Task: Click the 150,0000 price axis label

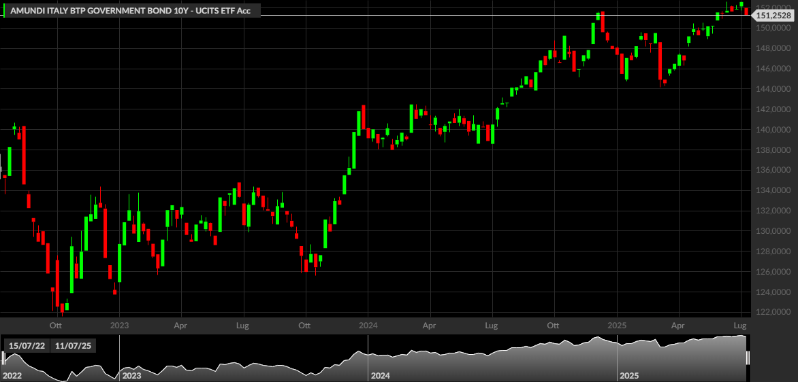Action: point(773,28)
